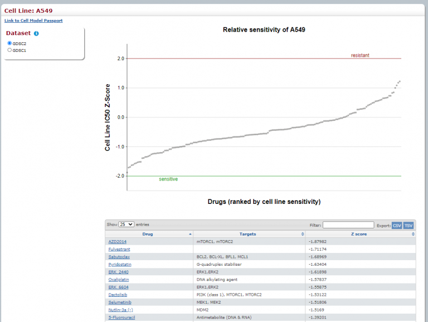The width and height of the screenshot is (428, 322).
Task: Click the Sabutoclax drug link
Action: (119, 257)
